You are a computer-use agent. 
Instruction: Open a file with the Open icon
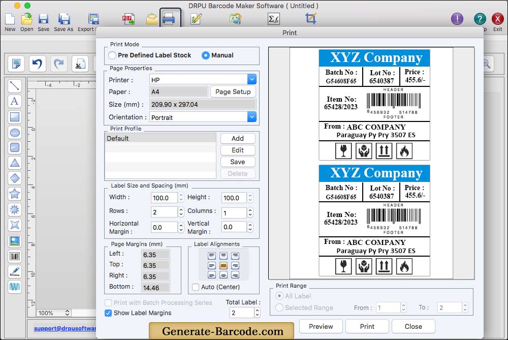click(26, 19)
